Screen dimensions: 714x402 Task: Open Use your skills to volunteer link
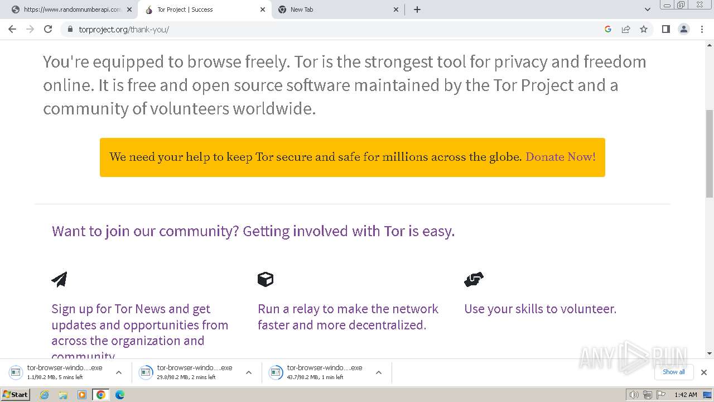[541, 309]
